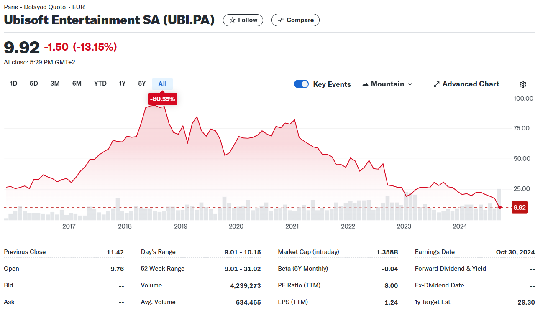Click the Earnings Date Oct 30, 2024
The height and width of the screenshot is (315, 548).
[515, 252]
